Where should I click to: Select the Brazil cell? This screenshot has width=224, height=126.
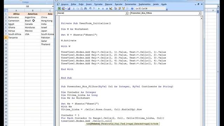pyautogui.click(x=33, y=21)
